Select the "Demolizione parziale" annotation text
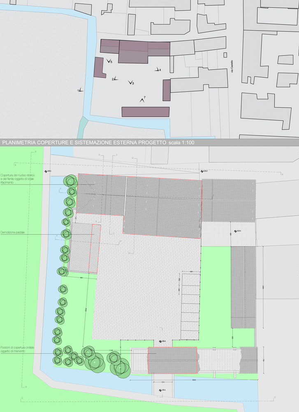The image size is (299, 412). (x=13, y=233)
